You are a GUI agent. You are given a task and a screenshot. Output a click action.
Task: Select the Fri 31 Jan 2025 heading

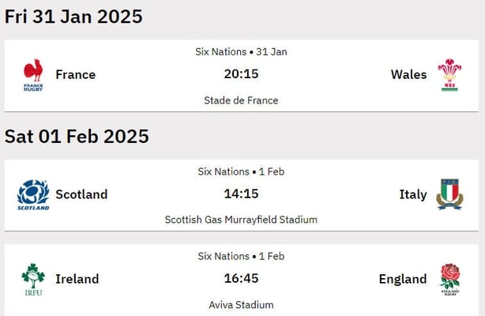coord(73,17)
